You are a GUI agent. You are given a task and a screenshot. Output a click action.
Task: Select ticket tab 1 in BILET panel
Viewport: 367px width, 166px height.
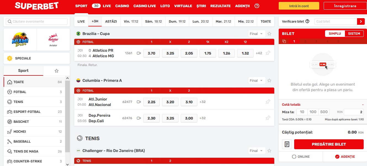[294, 41]
